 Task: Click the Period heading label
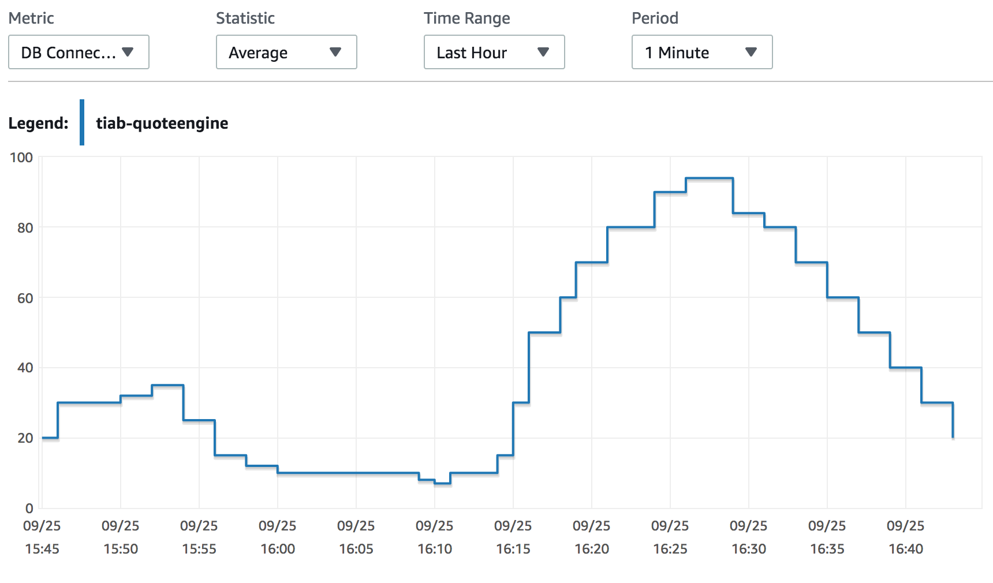655,18
